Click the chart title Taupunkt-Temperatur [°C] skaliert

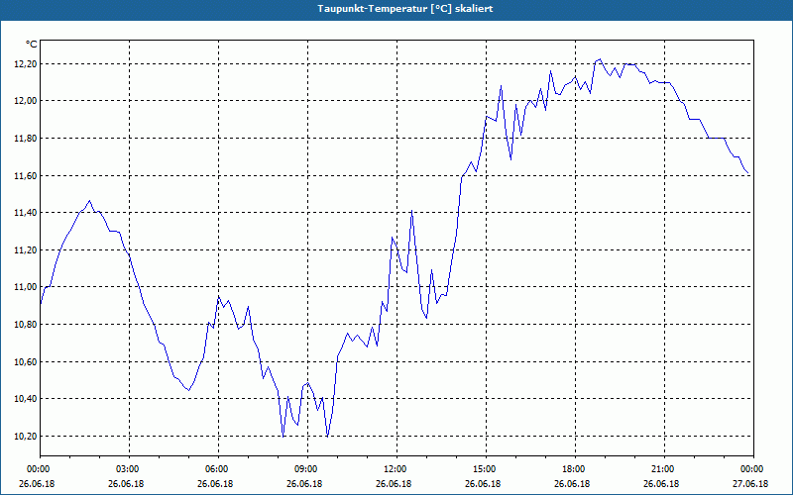(405, 9)
